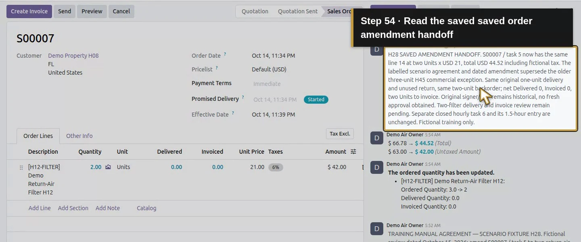The width and height of the screenshot is (581, 242).
Task: Open the forecast chart icon beside quantity
Action: [108, 167]
